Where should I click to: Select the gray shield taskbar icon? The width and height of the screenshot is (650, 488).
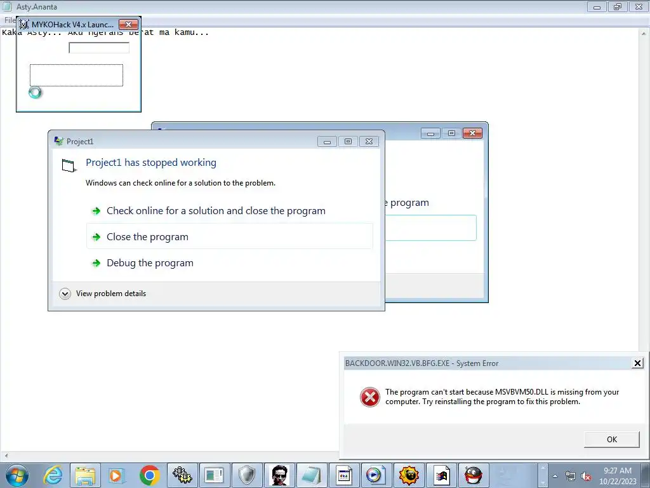247,475
